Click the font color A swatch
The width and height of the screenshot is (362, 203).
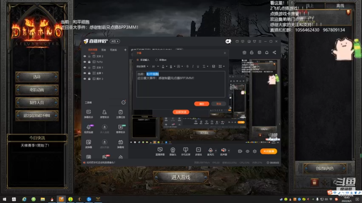(163, 66)
